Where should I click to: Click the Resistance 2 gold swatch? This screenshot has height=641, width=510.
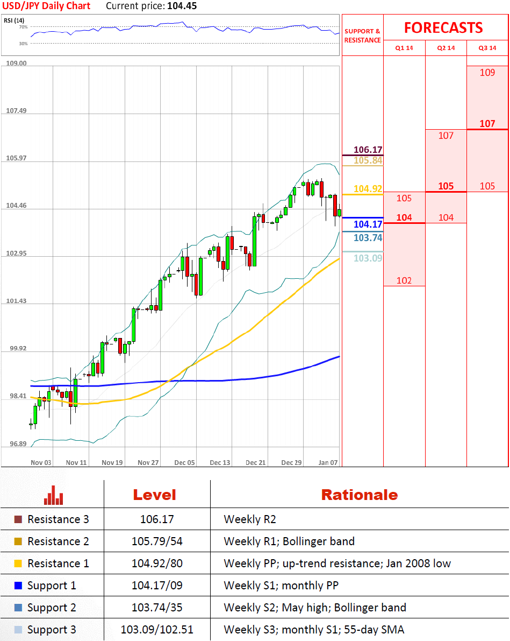click(18, 541)
